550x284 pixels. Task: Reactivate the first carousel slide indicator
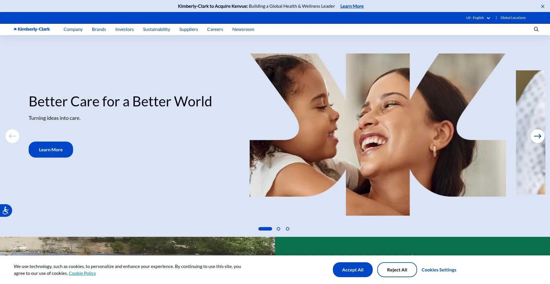point(265,229)
